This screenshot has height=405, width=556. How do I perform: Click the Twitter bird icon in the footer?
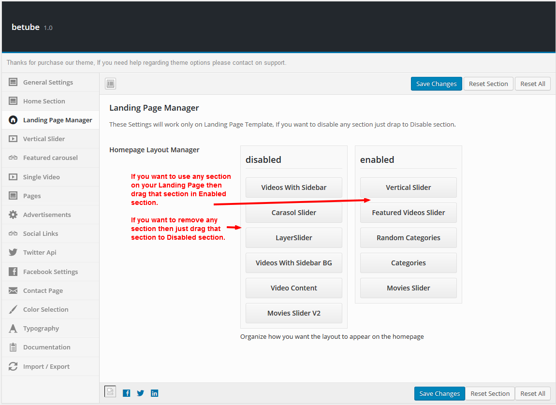tap(140, 393)
